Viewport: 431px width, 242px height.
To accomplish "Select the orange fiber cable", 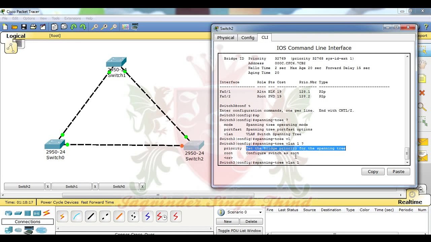I will point(119,217).
